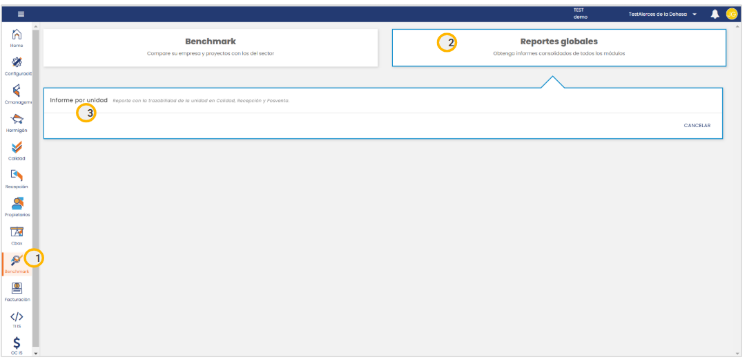
Task: Open the Informe por unidad report
Action: point(79,100)
